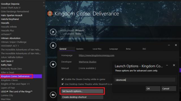Image resolution: width=181 pixels, height=101 pixels.
Task: Switch to the Betas tab
Action: click(128, 49)
